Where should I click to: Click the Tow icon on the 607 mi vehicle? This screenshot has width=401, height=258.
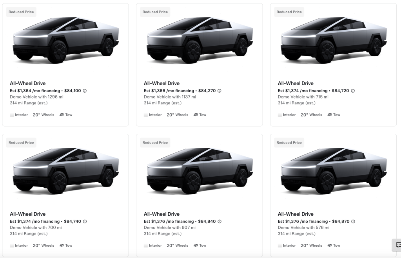click(196, 245)
